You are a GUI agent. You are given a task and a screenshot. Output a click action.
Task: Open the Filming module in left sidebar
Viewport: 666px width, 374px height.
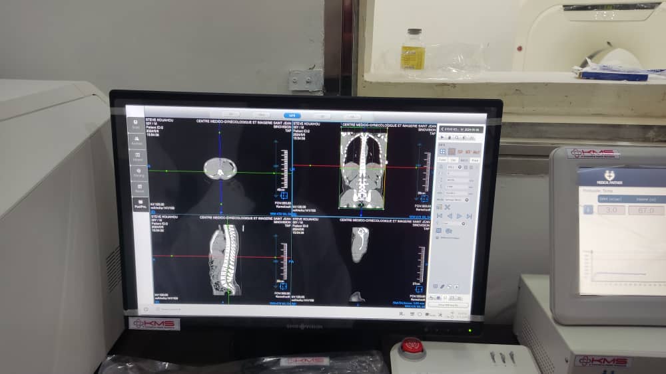(x=138, y=174)
